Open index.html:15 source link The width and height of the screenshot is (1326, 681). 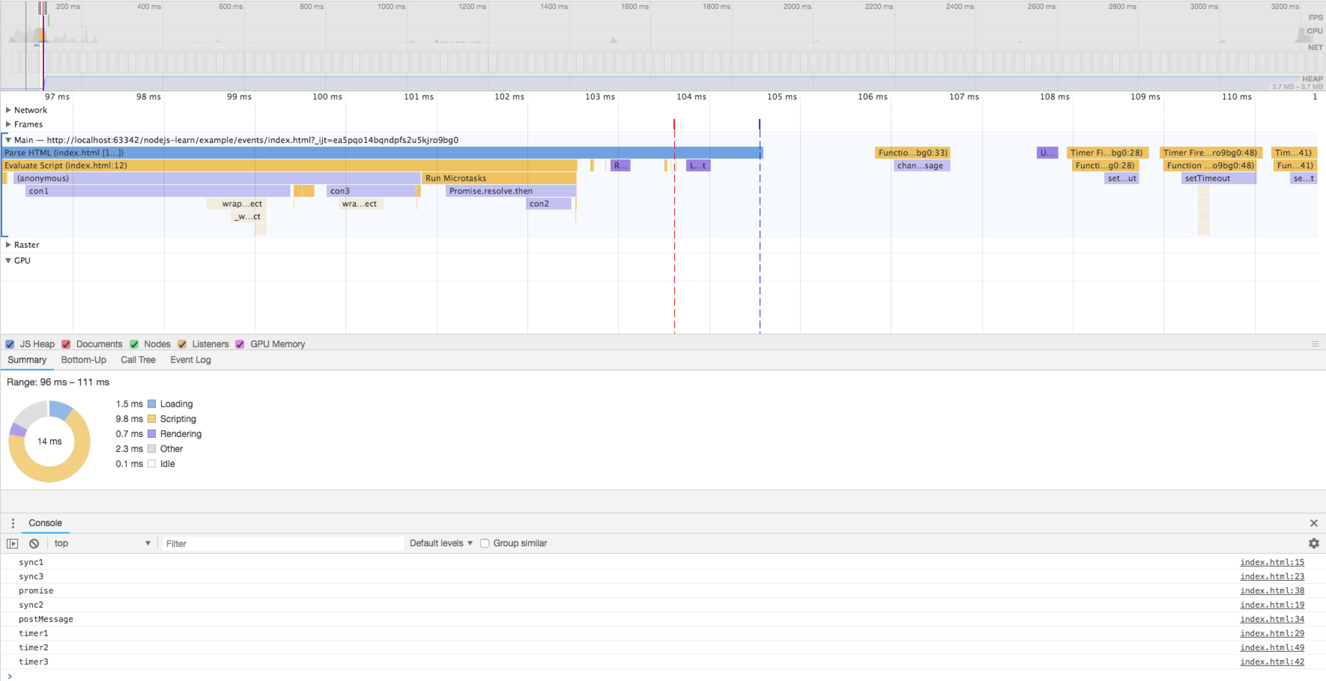pos(1272,562)
